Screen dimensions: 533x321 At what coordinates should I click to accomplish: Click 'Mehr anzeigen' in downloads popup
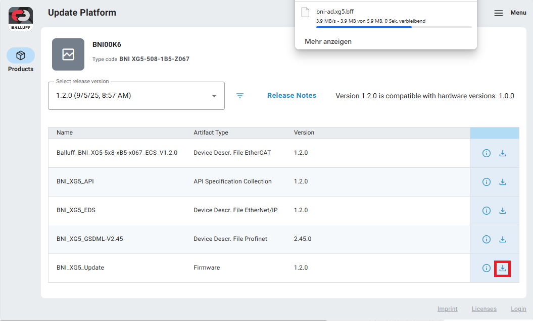point(328,41)
